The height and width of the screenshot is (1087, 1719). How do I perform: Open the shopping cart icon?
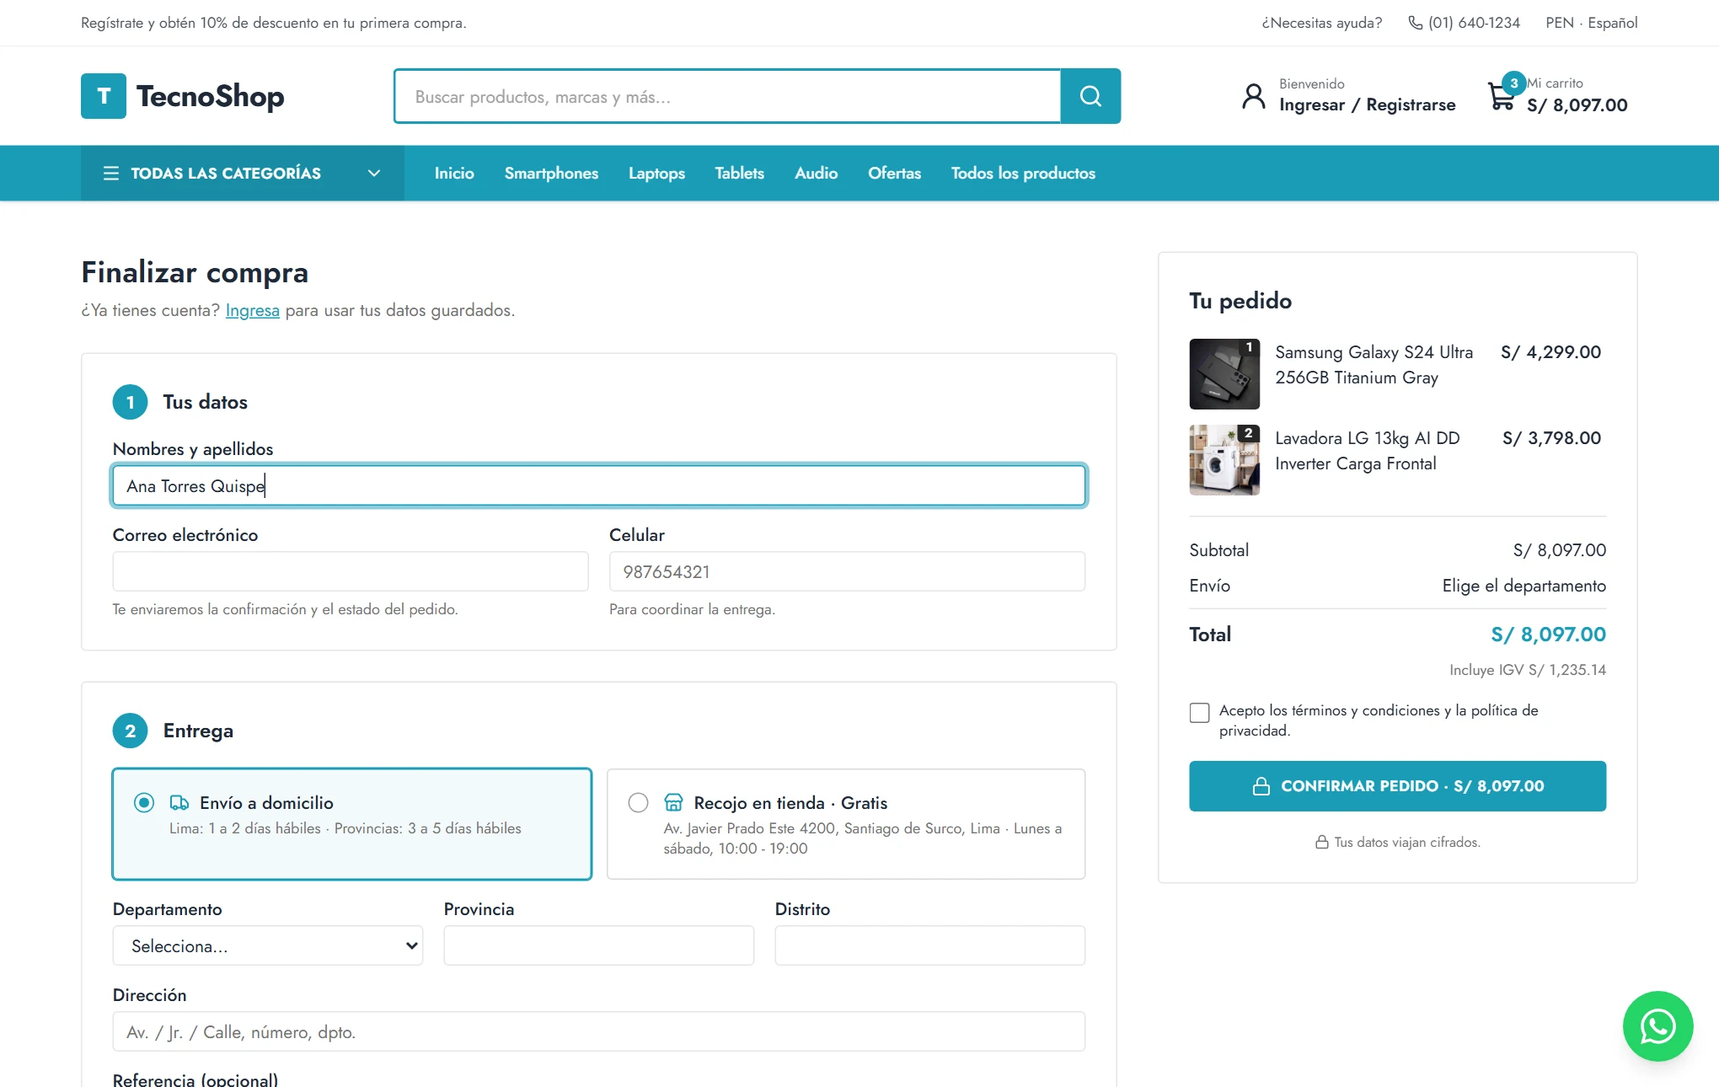tap(1501, 97)
